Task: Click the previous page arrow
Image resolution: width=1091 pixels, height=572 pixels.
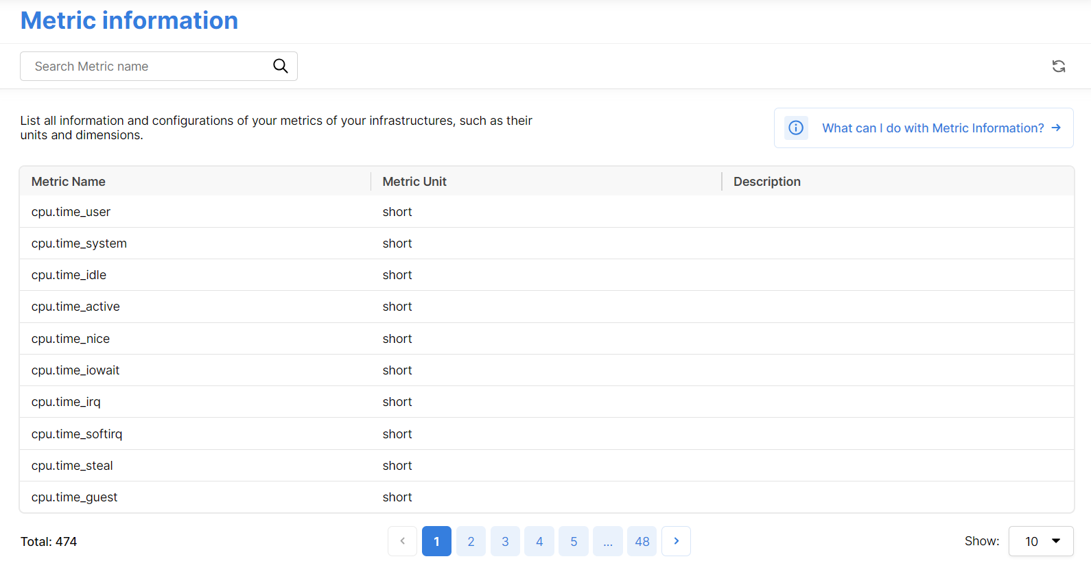Action: tap(402, 541)
